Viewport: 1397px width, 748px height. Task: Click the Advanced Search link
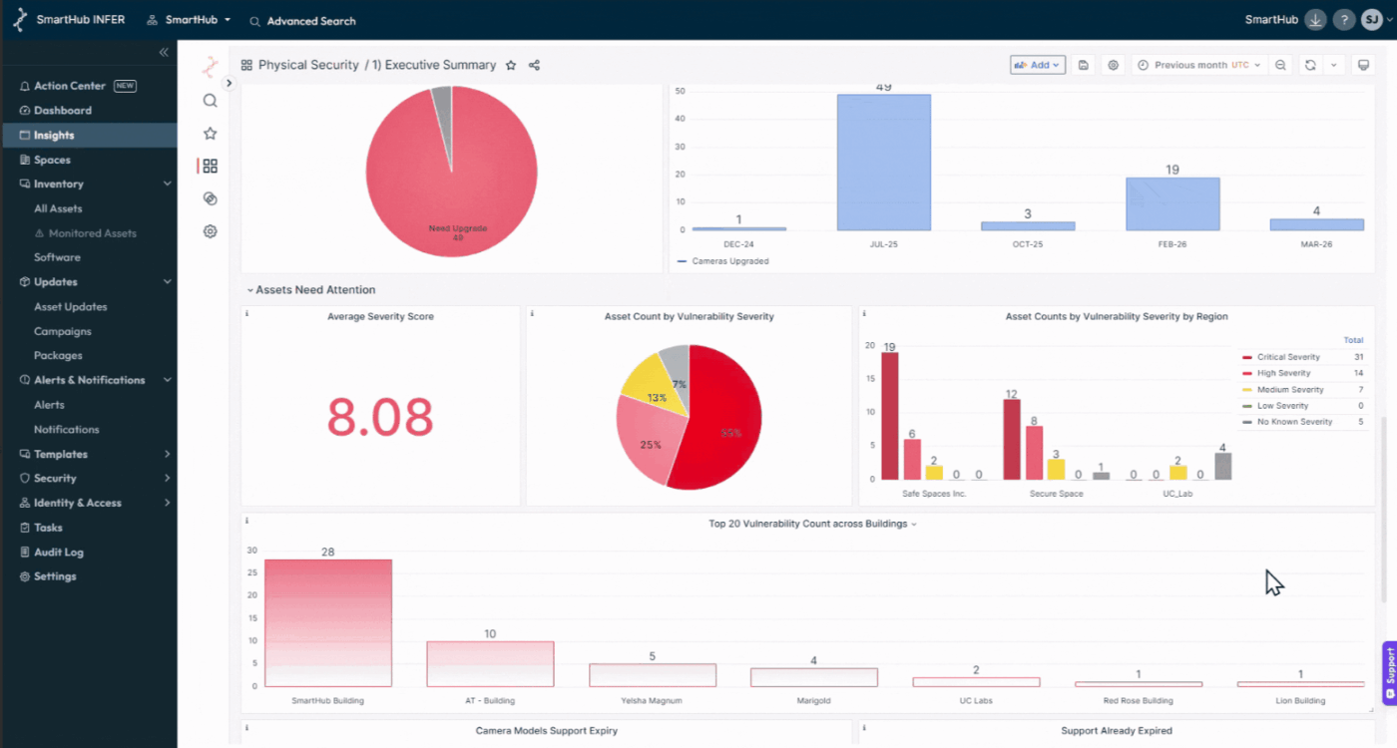310,21
